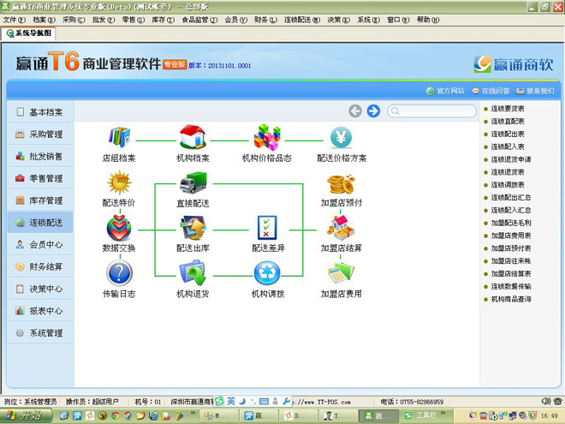Open the 配送特价 sun icon
565x424 pixels.
click(x=119, y=182)
